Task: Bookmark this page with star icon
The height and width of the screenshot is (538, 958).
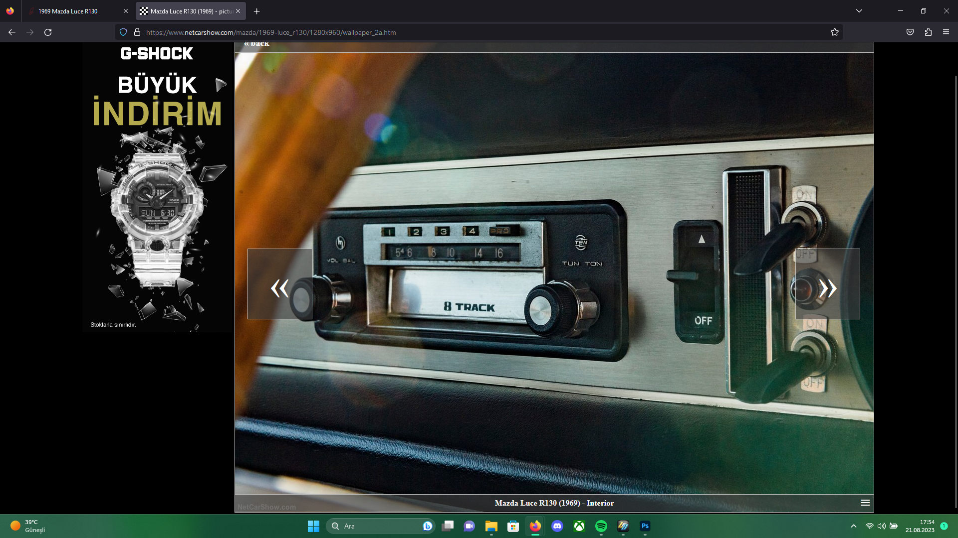Action: [835, 32]
